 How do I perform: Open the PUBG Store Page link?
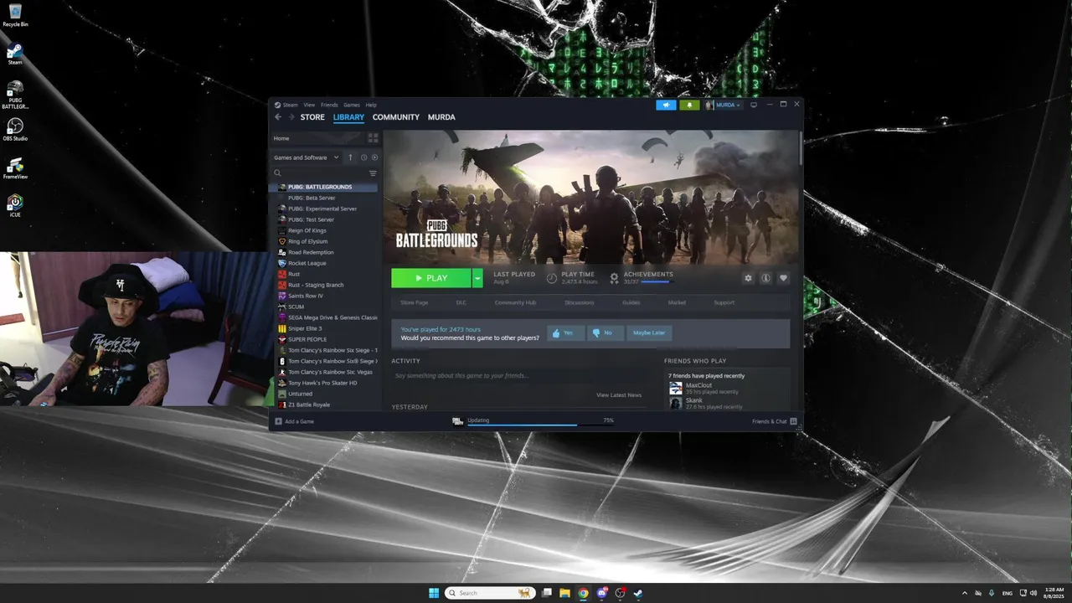pyautogui.click(x=414, y=302)
